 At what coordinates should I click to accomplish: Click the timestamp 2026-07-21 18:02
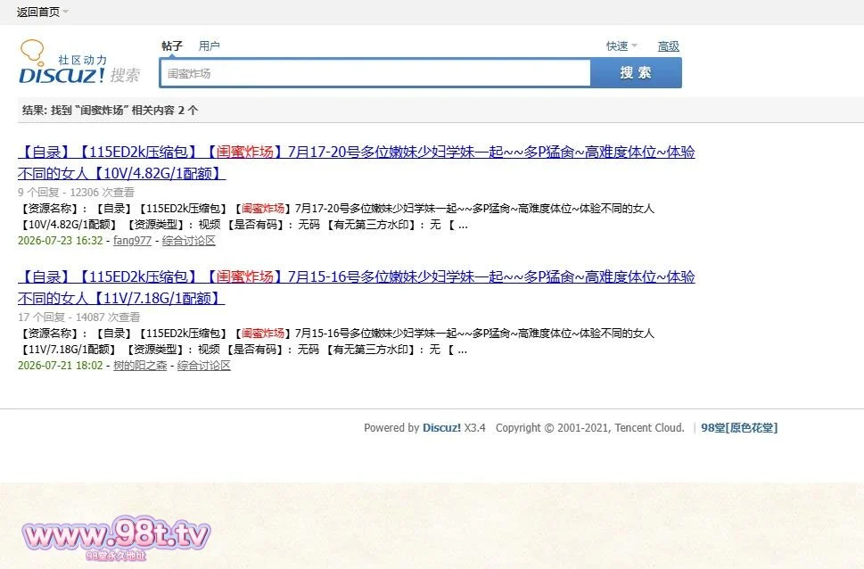pyautogui.click(x=60, y=366)
